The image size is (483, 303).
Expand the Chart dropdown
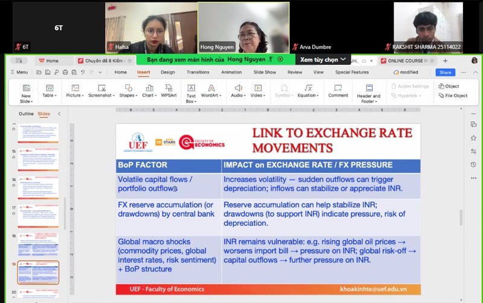149,95
